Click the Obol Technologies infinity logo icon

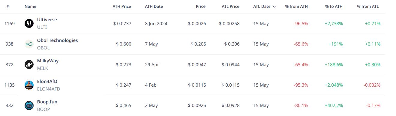tap(29, 44)
